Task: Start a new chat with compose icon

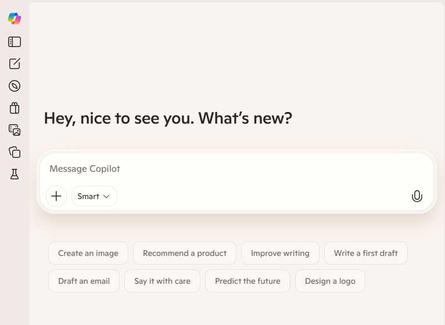Action: pos(15,64)
